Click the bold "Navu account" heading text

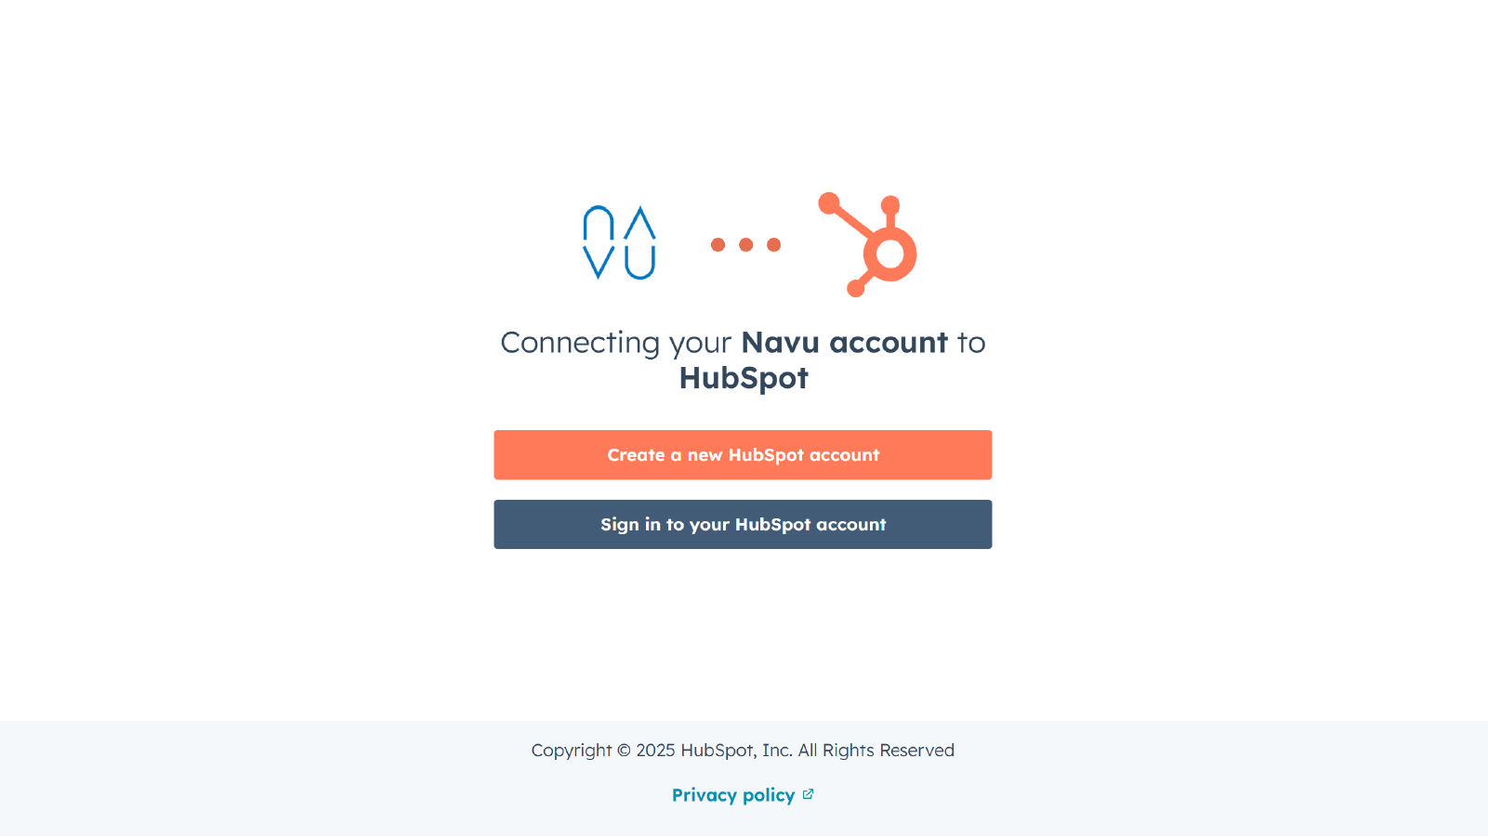coord(844,343)
